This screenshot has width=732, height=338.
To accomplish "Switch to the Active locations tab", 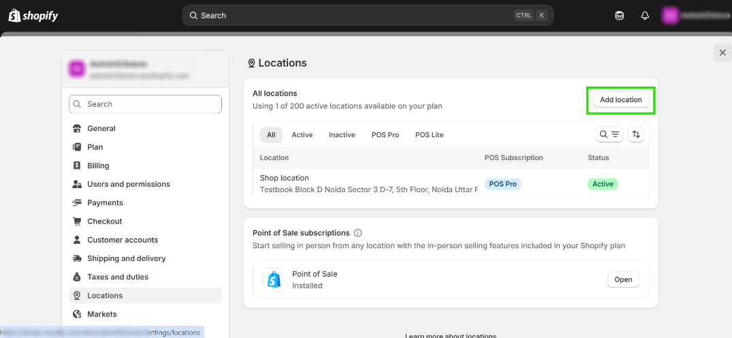I will pyautogui.click(x=302, y=135).
